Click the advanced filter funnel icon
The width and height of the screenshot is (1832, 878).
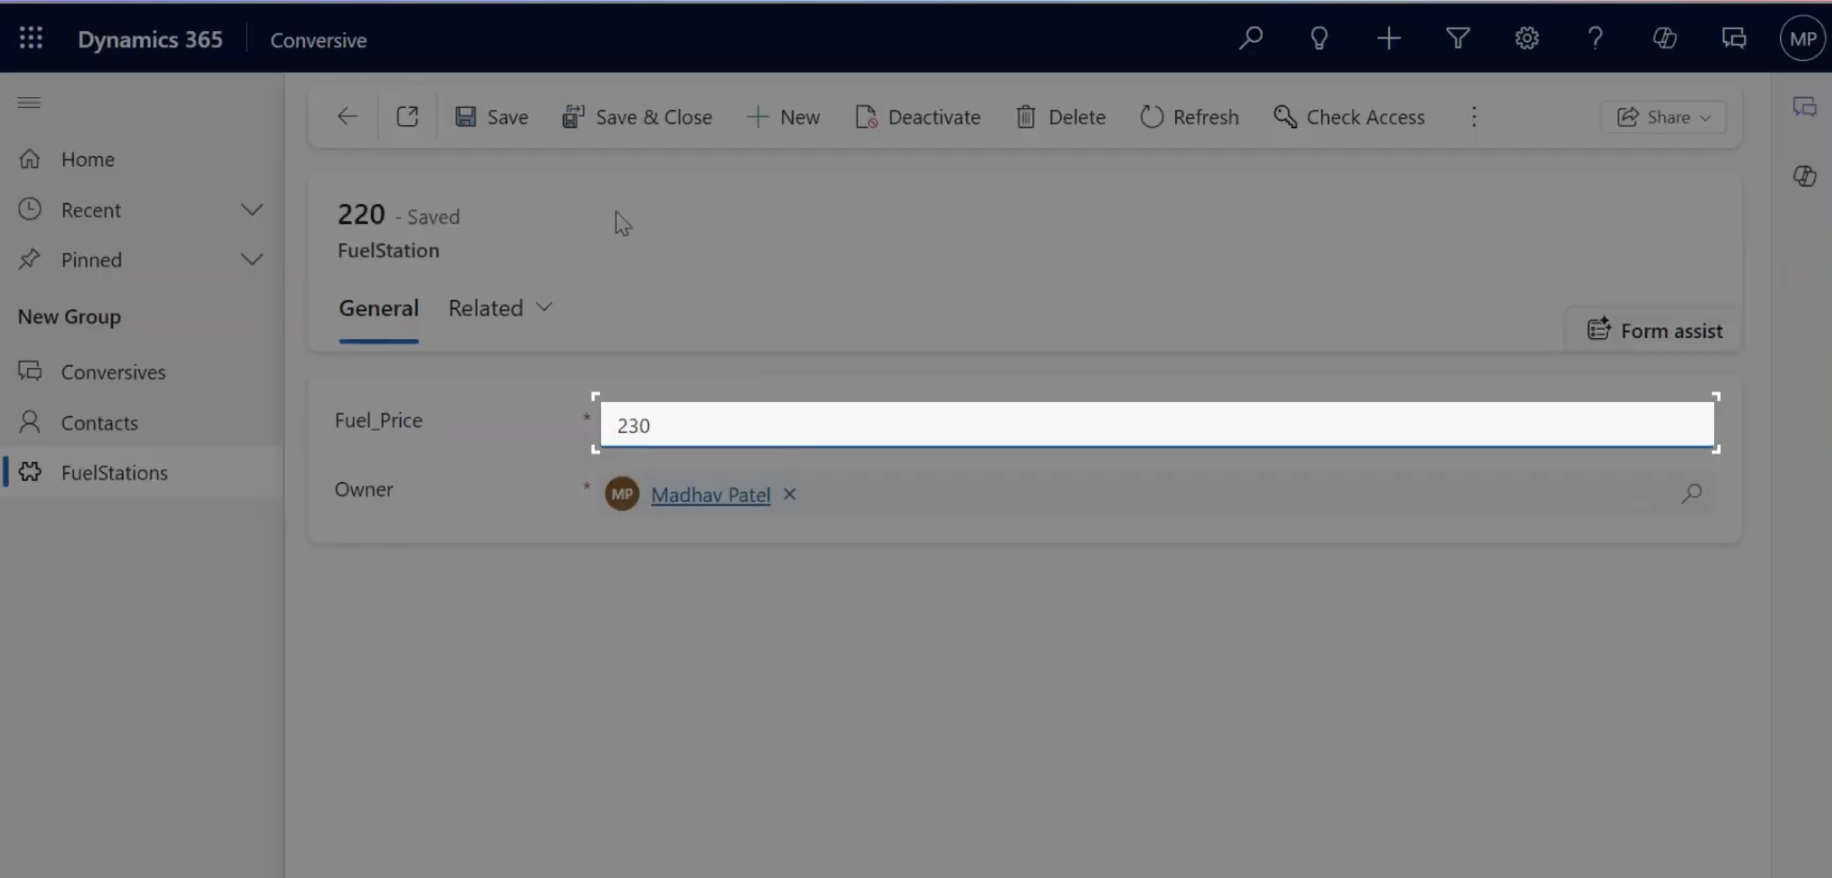coord(1458,38)
